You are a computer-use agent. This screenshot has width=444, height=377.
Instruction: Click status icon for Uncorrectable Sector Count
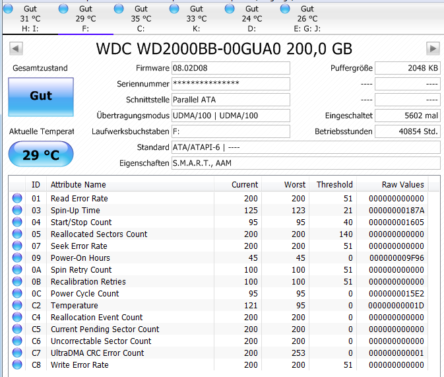click(x=17, y=341)
